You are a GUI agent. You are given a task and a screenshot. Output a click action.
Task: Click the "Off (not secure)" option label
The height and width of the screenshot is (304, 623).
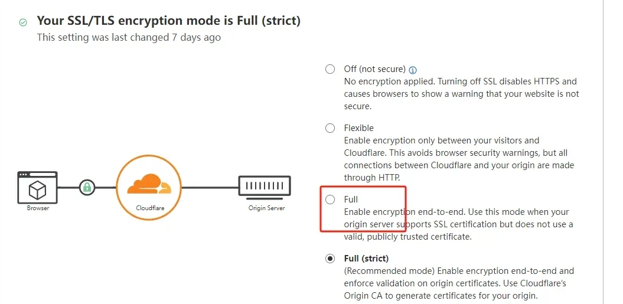click(374, 69)
